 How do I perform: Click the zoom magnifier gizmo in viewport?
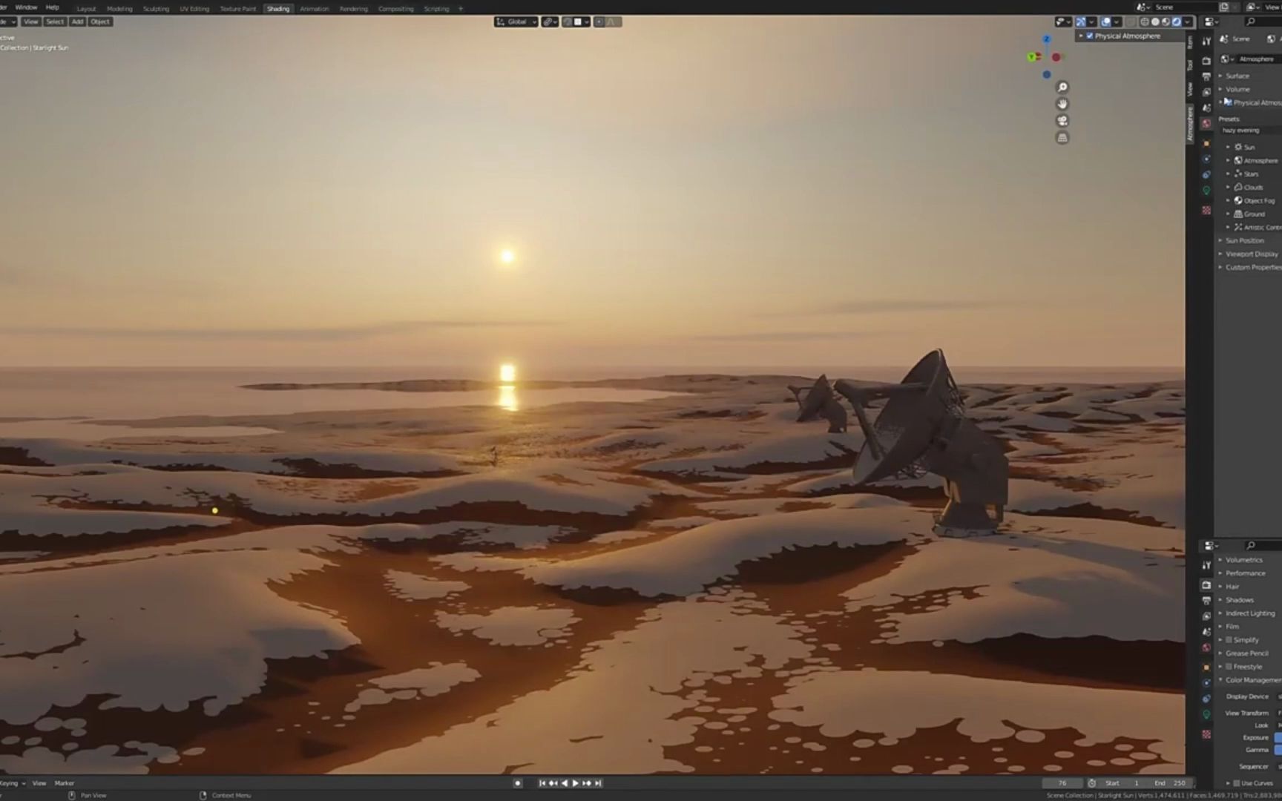point(1062,88)
